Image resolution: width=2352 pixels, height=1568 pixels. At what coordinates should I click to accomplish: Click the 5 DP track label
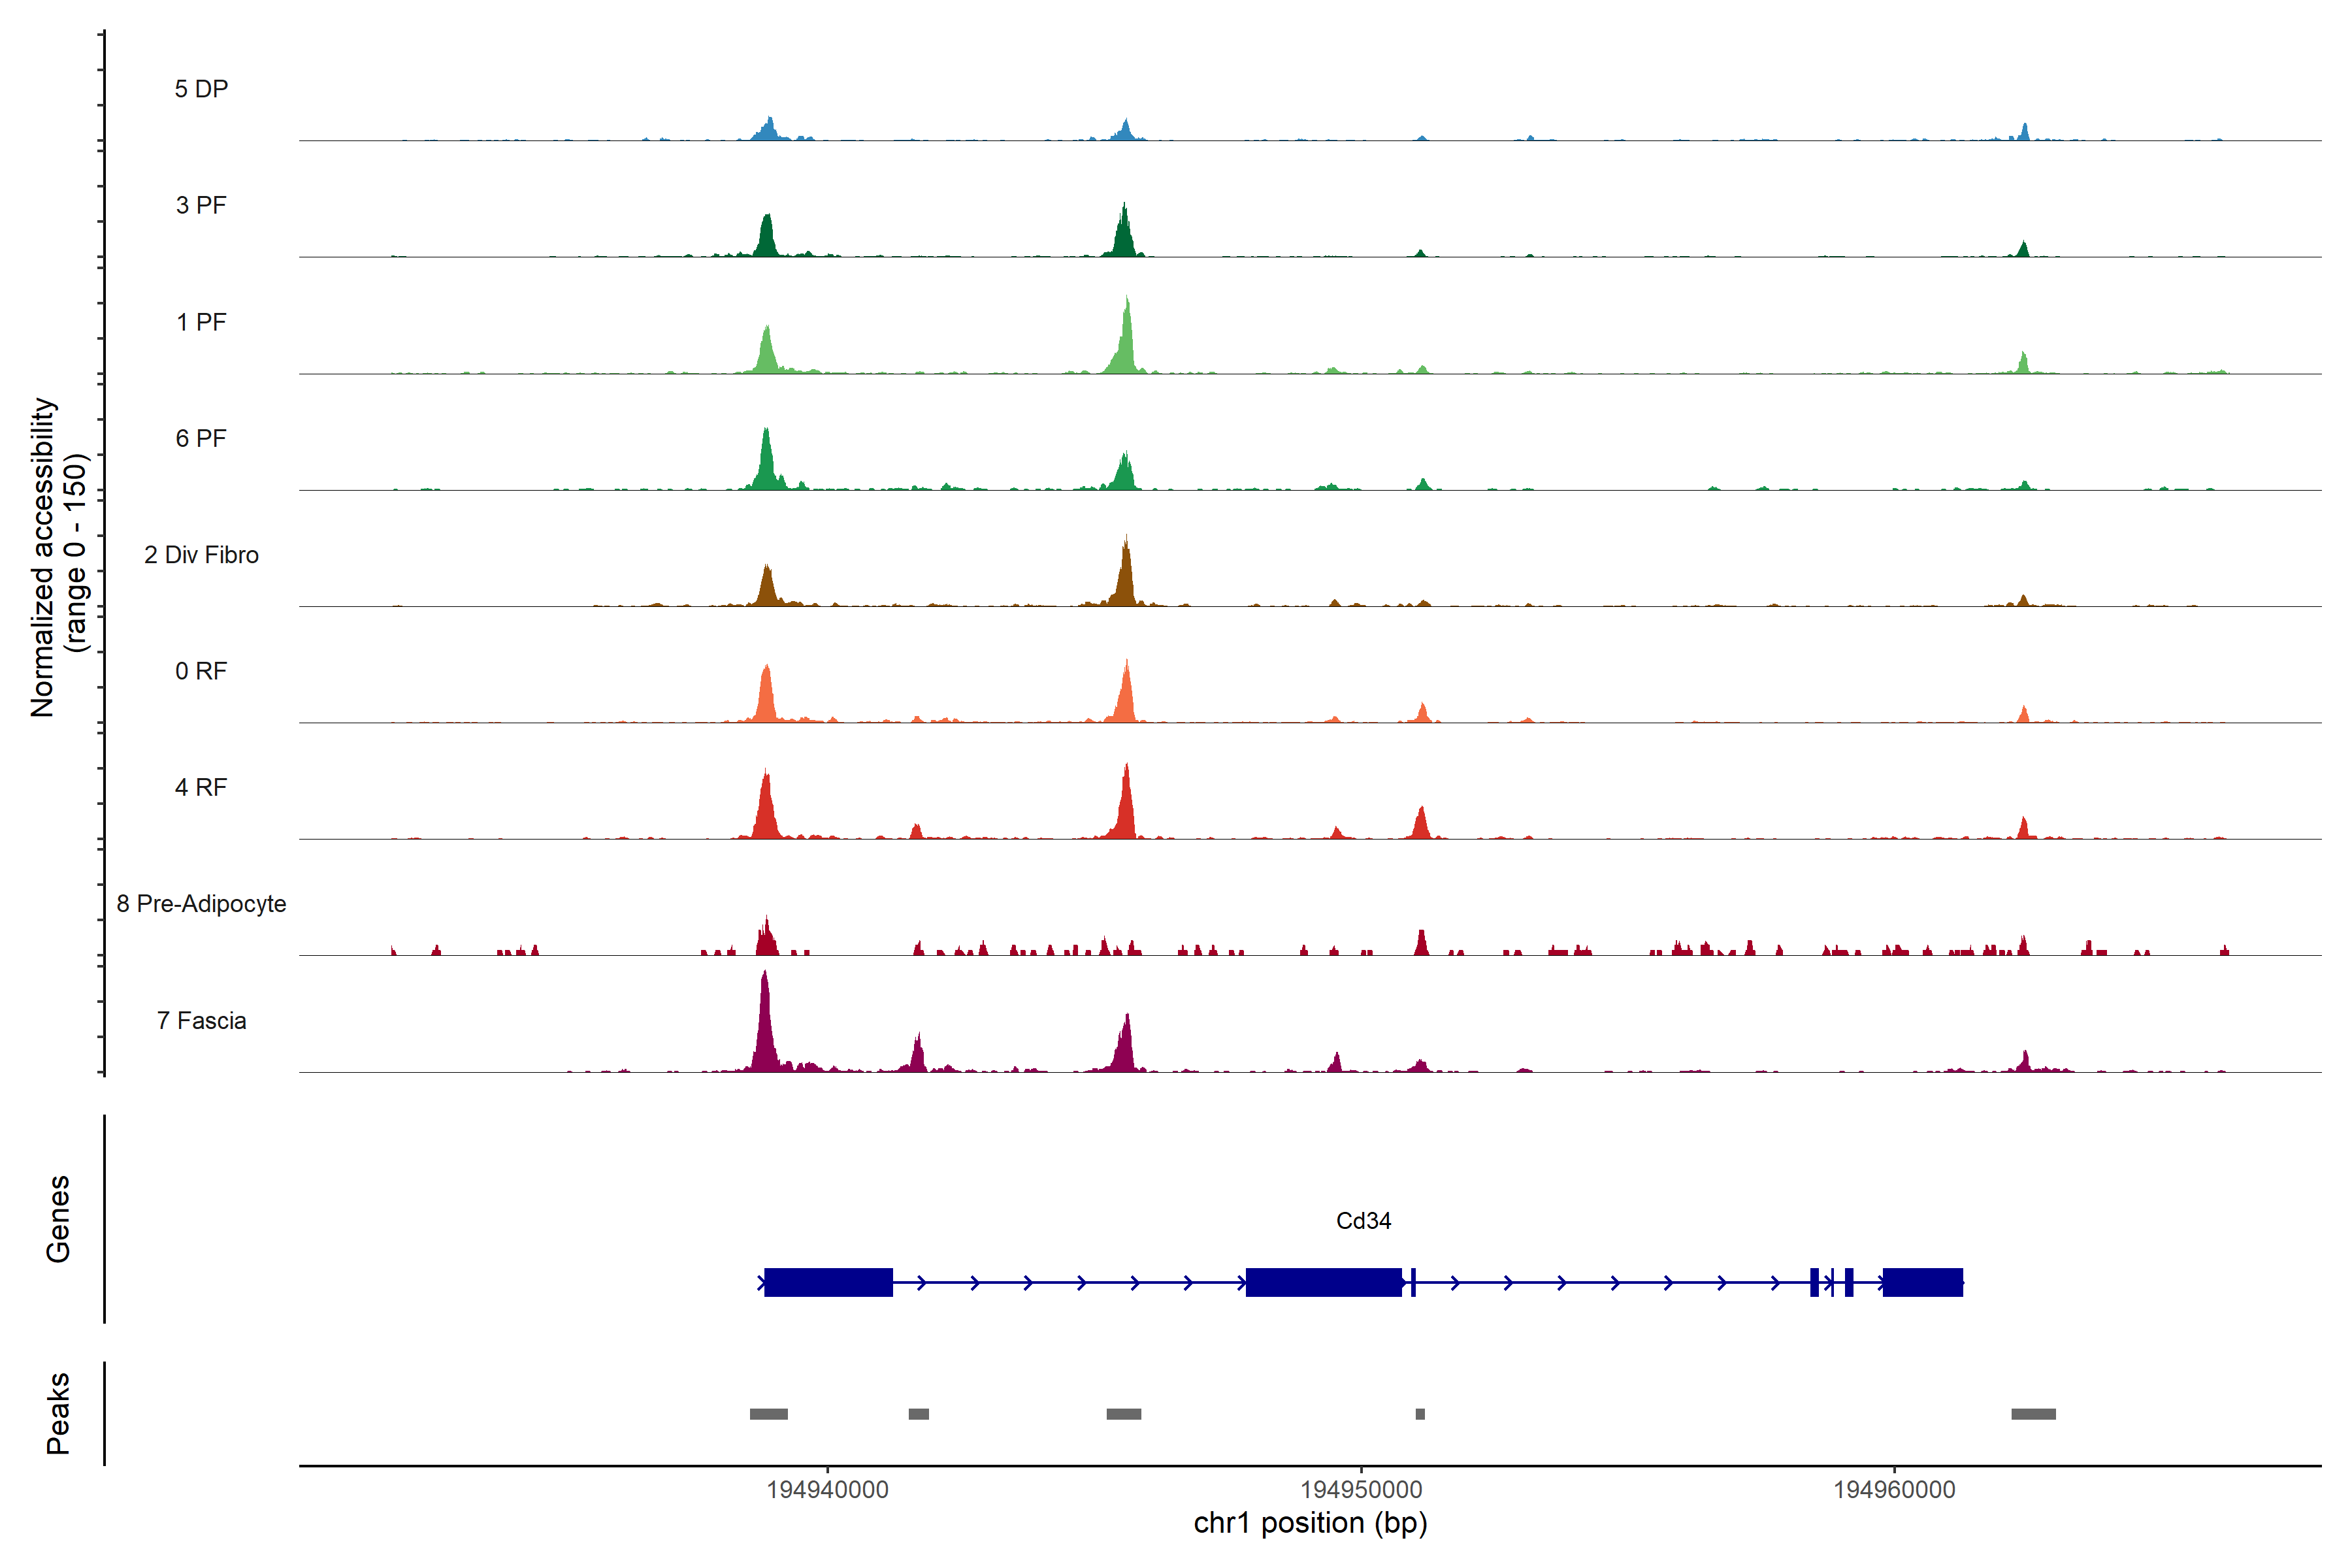201,89
